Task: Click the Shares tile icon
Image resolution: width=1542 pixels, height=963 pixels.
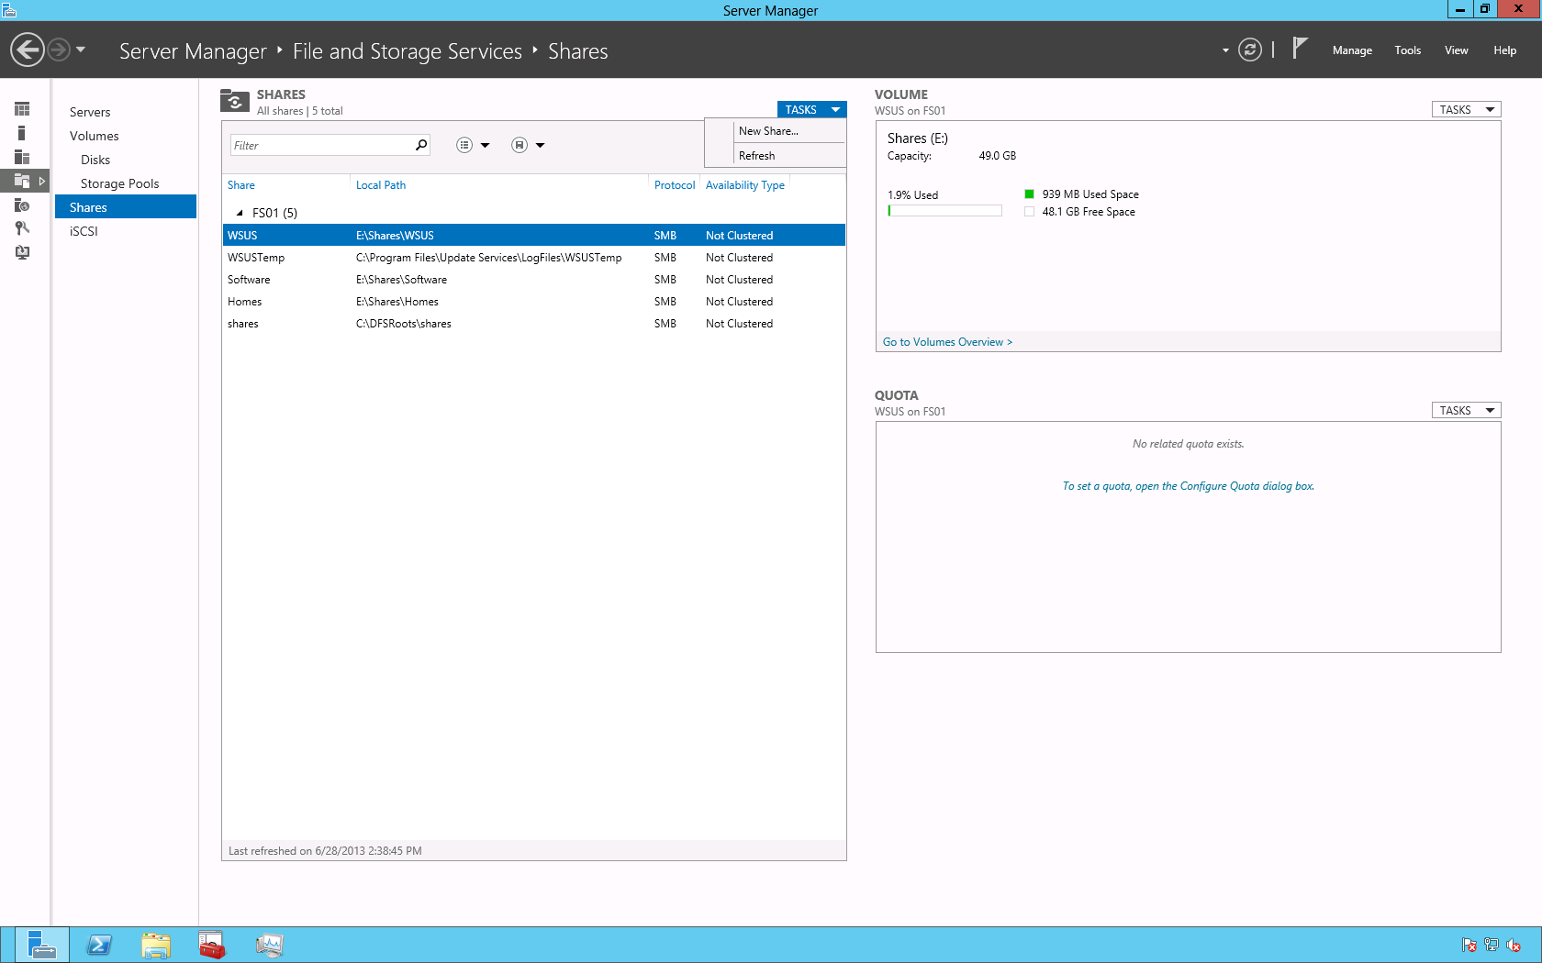Action: [235, 101]
